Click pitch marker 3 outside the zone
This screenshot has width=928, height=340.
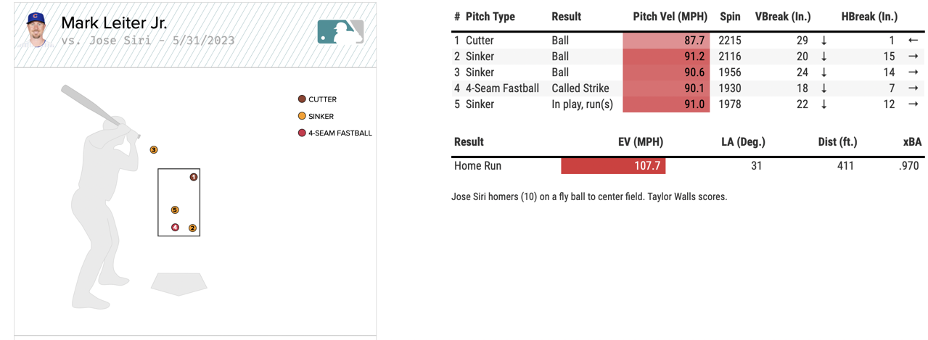click(x=154, y=150)
